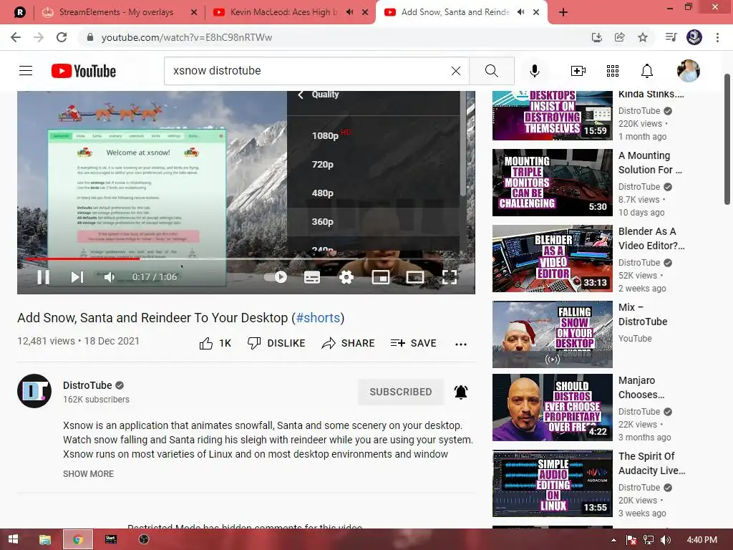This screenshot has height=550, width=733.
Task: Open notifications bell in header
Action: click(x=646, y=71)
